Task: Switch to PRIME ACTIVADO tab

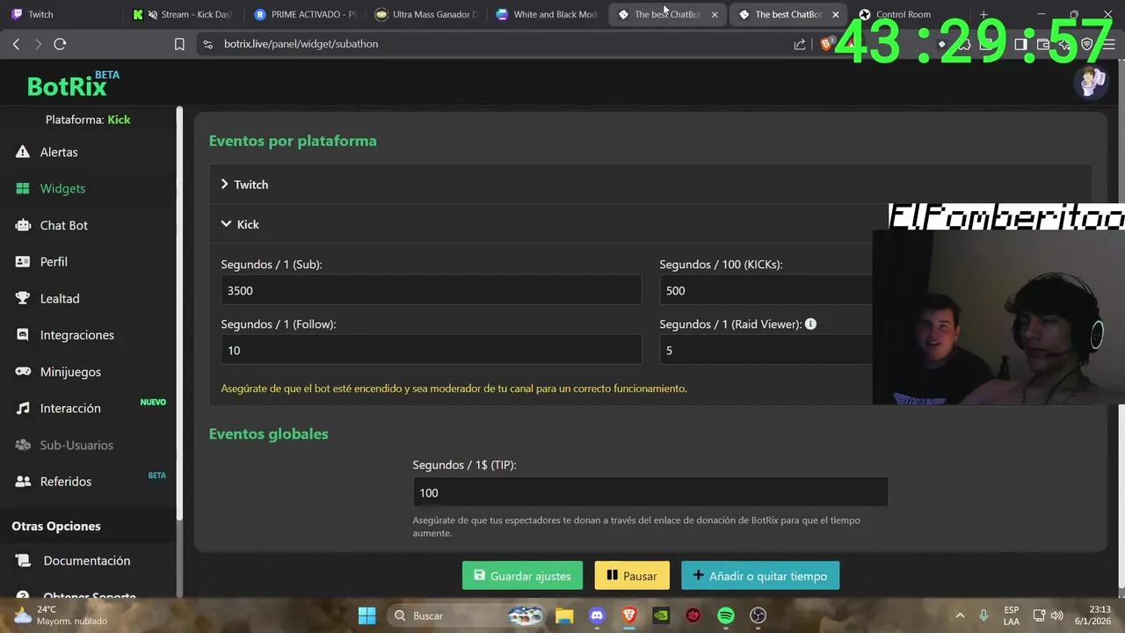Action: (x=305, y=14)
